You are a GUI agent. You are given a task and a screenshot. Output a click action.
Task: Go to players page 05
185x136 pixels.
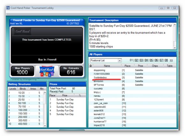[151, 60]
